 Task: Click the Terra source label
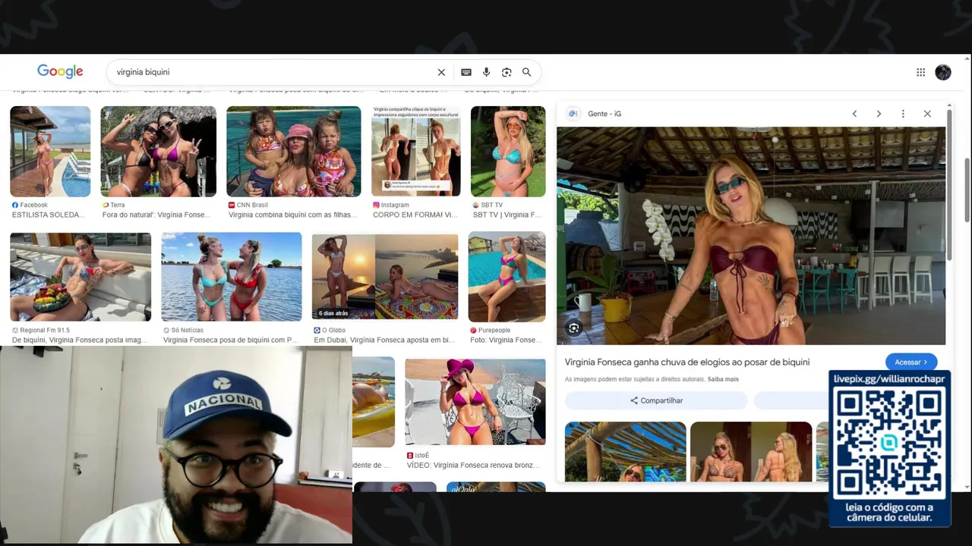117,206
